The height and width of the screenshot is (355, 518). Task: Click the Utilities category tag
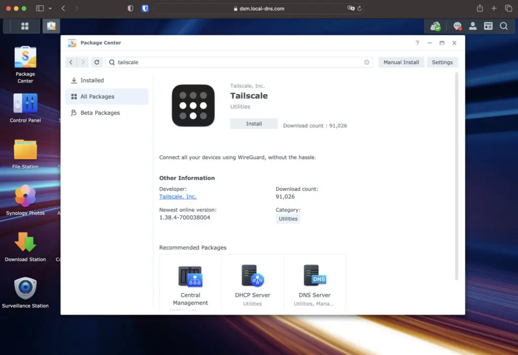click(288, 219)
